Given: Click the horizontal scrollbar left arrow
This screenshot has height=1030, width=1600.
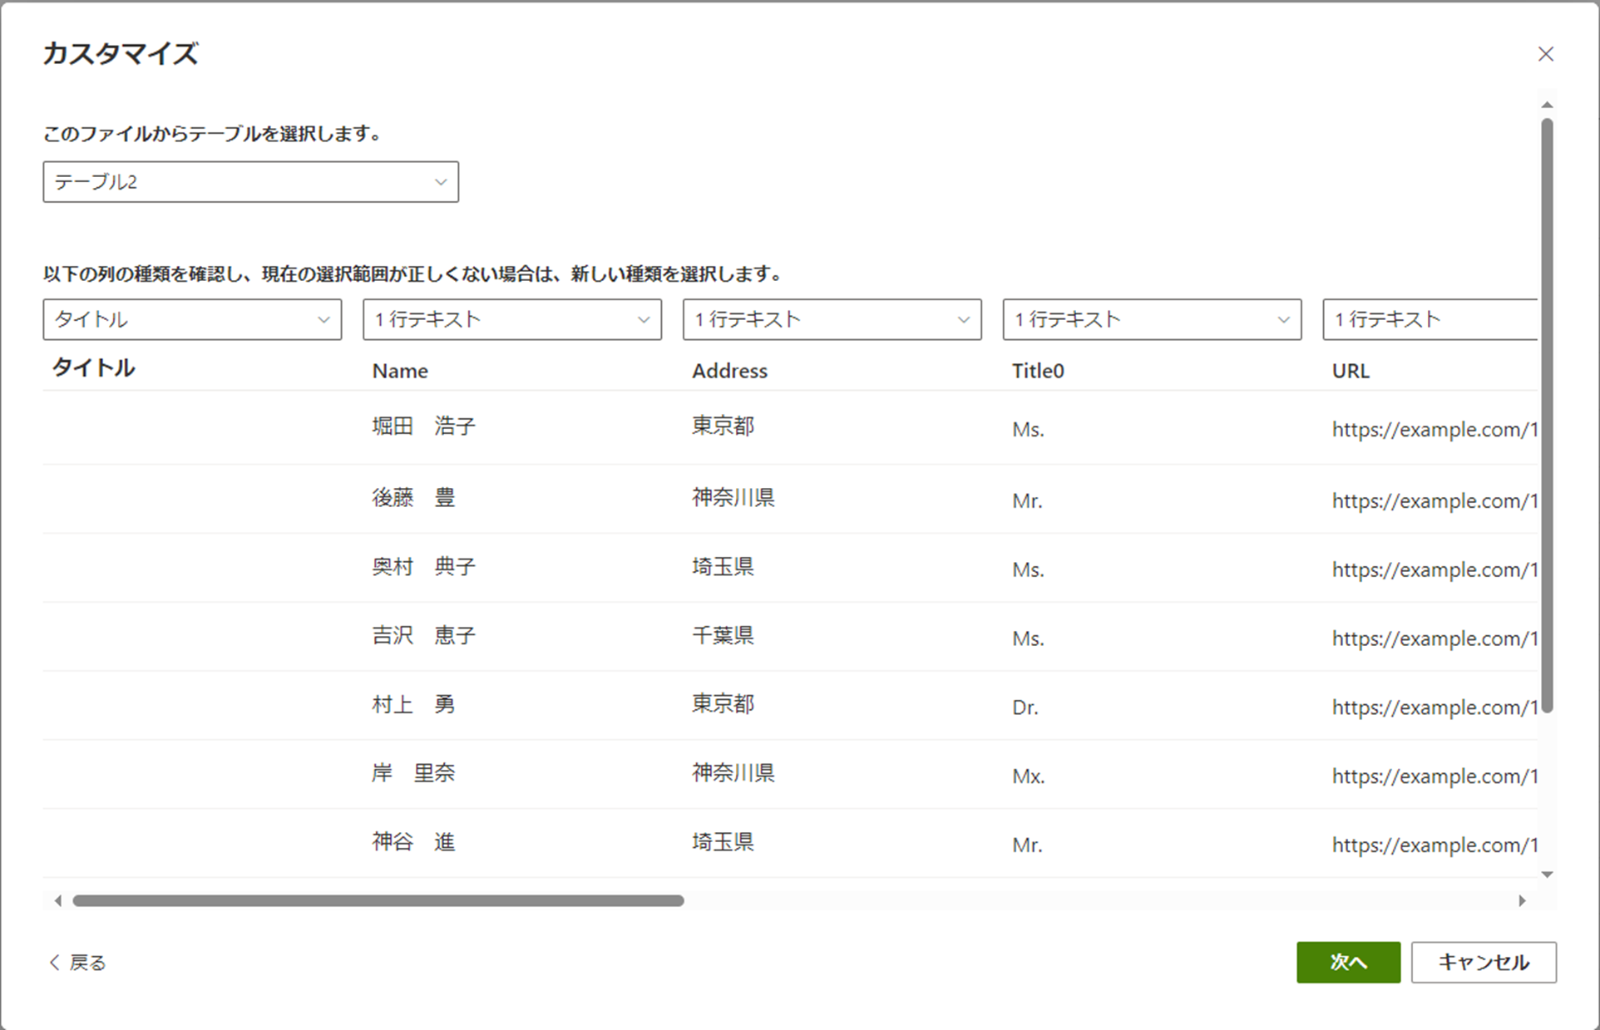Looking at the screenshot, I should [x=57, y=900].
